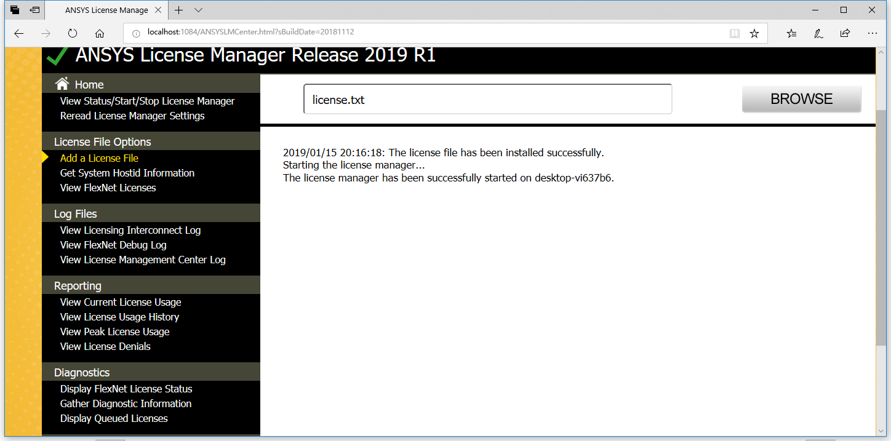Open a new tab plus icon
Viewport: 891px width, 441px height.
tap(179, 10)
